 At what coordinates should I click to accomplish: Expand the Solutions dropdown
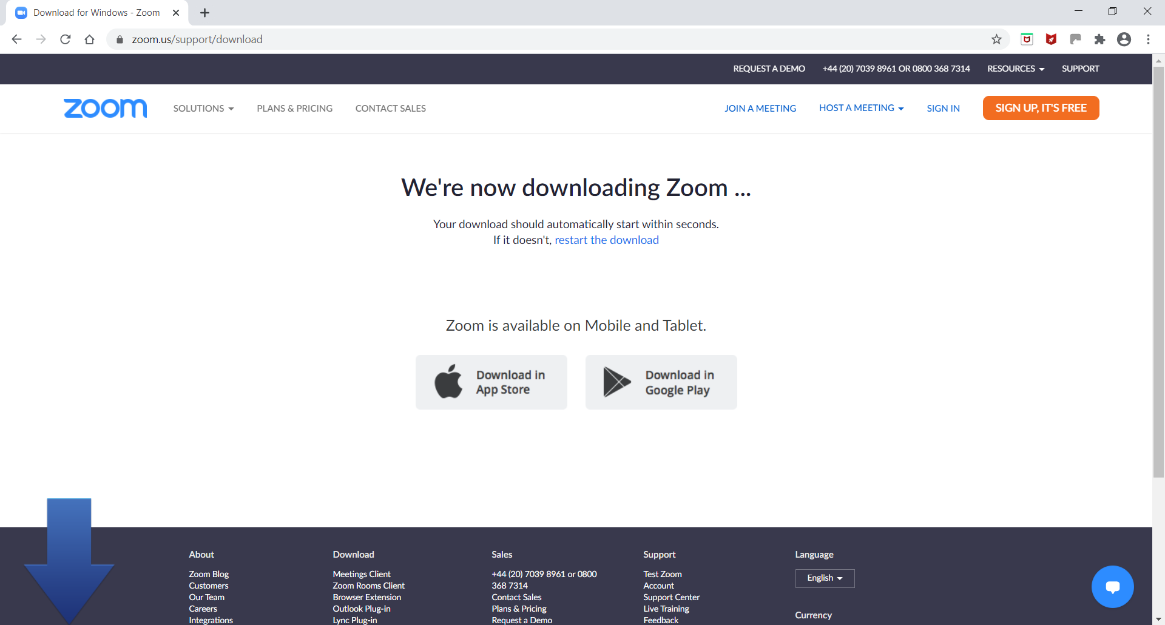tap(203, 109)
